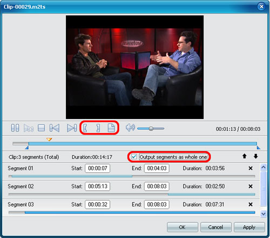Click Segment 02 End time field
The height and width of the screenshot is (238, 270).
157,186
